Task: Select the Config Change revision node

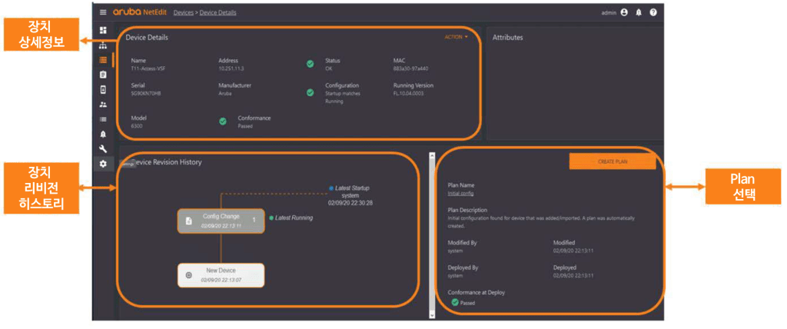Action: pos(221,221)
